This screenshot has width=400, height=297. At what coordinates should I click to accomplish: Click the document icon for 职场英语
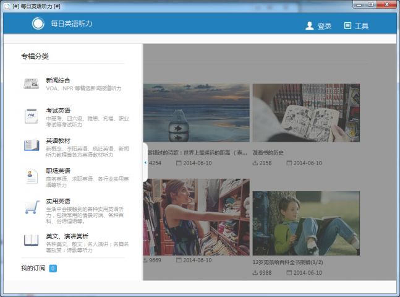coord(31,176)
